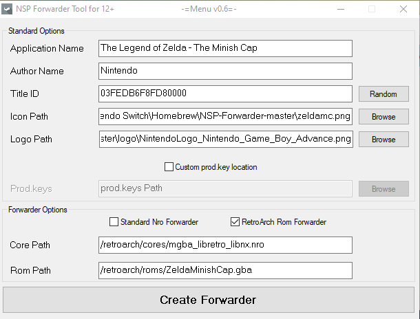Screen dimensions: 420x319
Task: Check the Standard Nro Forwarder option
Action: [x=114, y=222]
